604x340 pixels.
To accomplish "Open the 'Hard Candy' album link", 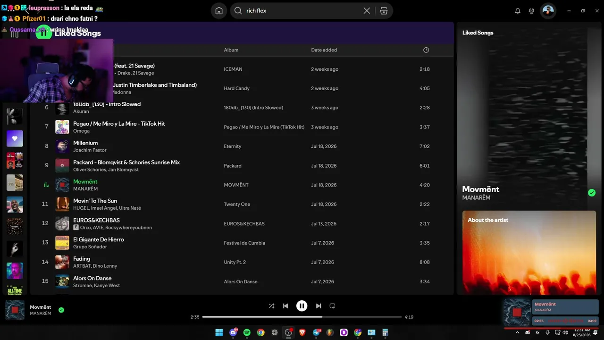I will [236, 89].
